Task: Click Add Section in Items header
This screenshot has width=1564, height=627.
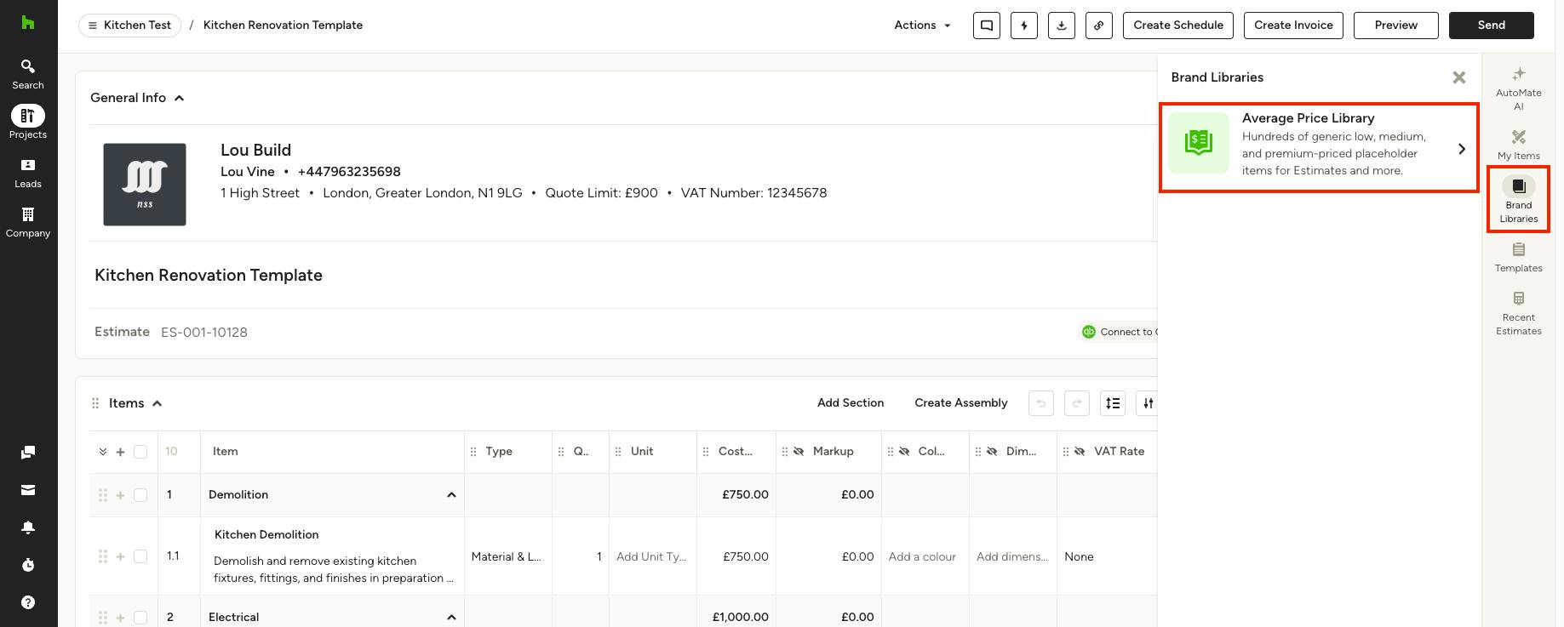Action: (850, 403)
